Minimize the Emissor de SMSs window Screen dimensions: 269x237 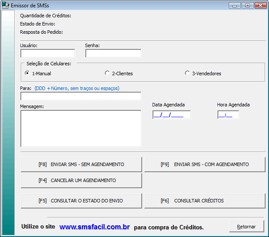[236, 6]
